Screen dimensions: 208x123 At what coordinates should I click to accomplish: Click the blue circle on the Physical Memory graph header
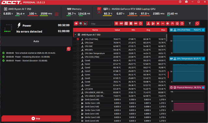pos(203,88)
